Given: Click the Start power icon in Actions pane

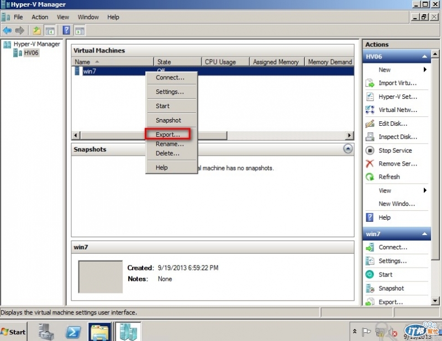Looking at the screenshot, I should click(x=370, y=275).
